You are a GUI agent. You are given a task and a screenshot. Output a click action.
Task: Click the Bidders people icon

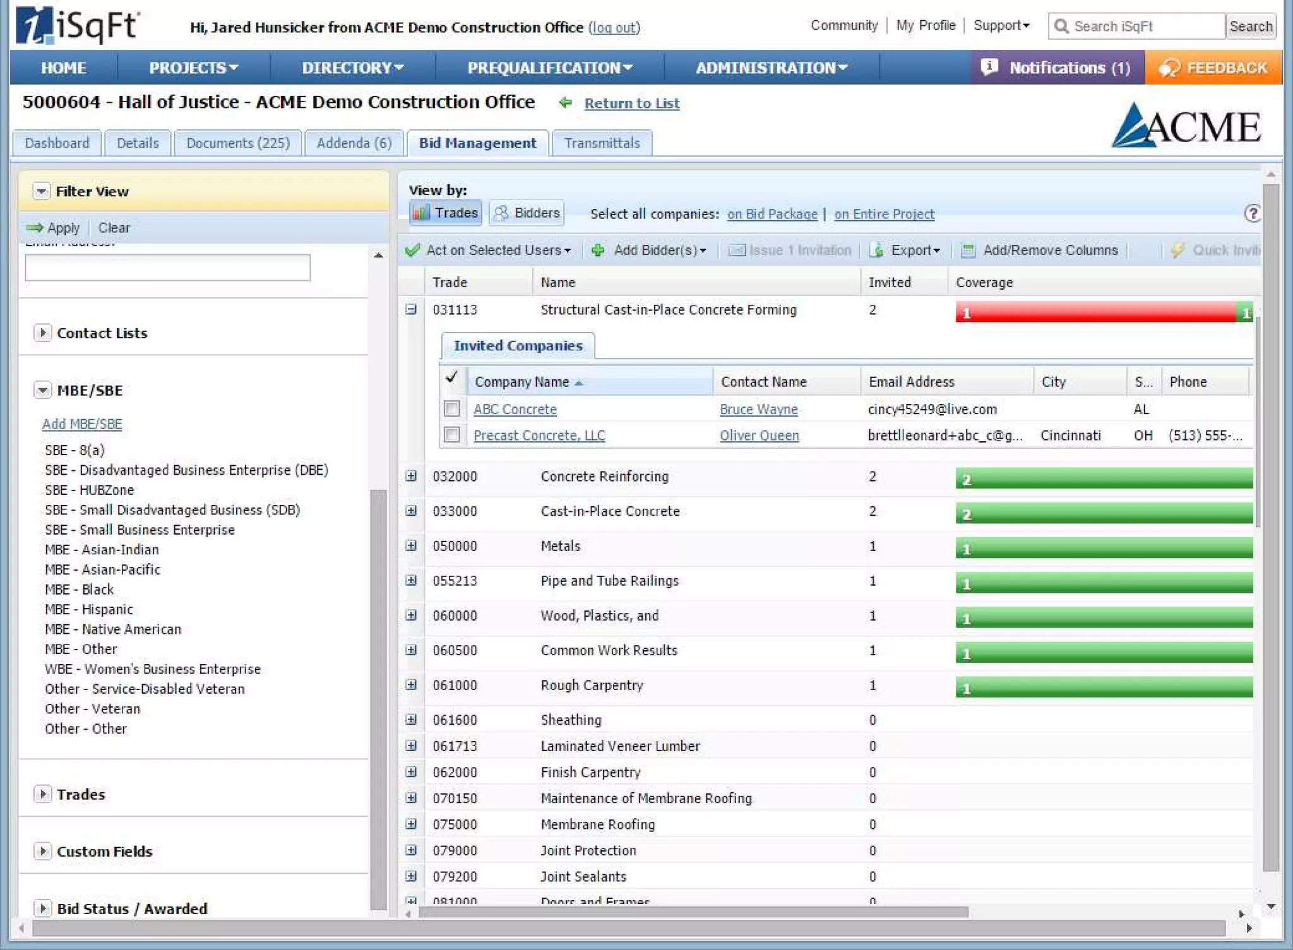[501, 213]
